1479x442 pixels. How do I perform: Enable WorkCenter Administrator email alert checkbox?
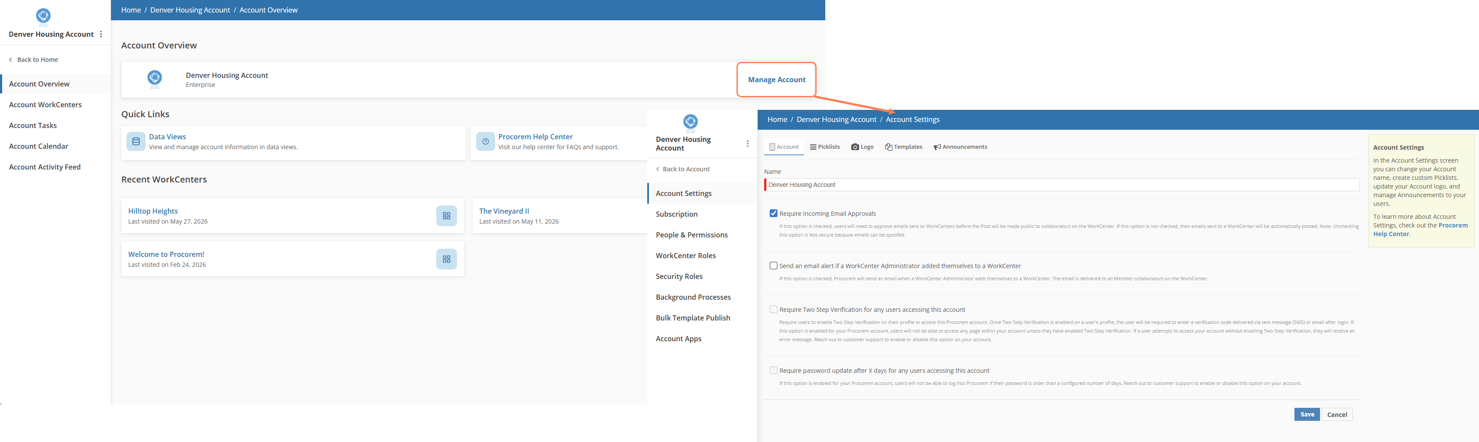[x=773, y=266]
